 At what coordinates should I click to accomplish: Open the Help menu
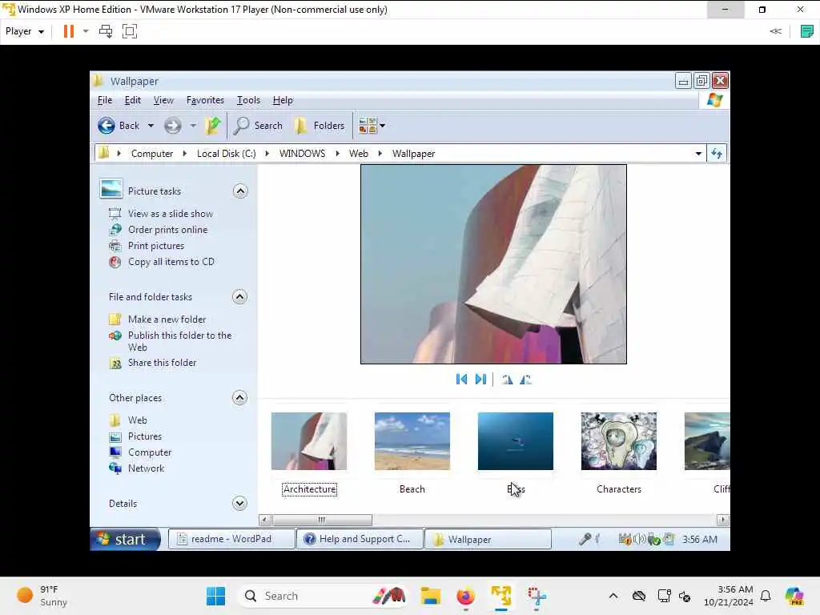(x=283, y=100)
